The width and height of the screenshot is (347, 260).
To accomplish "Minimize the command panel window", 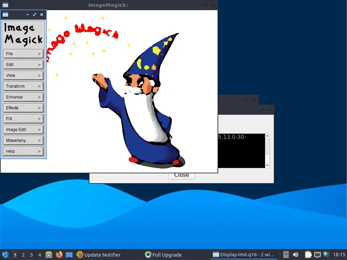I will point(27,15).
